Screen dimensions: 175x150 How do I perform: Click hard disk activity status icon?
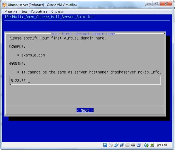tap(105, 145)
